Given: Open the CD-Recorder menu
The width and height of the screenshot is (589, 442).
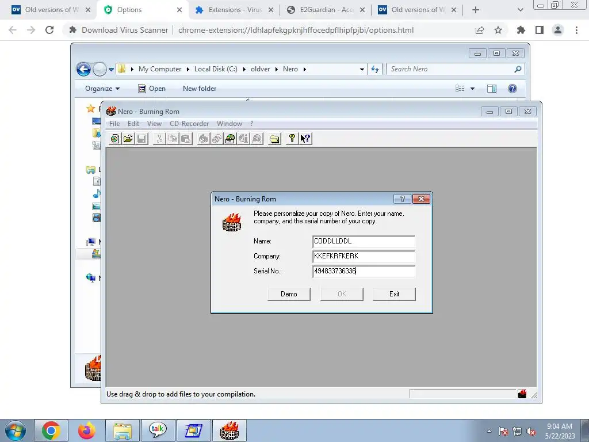Looking at the screenshot, I should pos(189,124).
